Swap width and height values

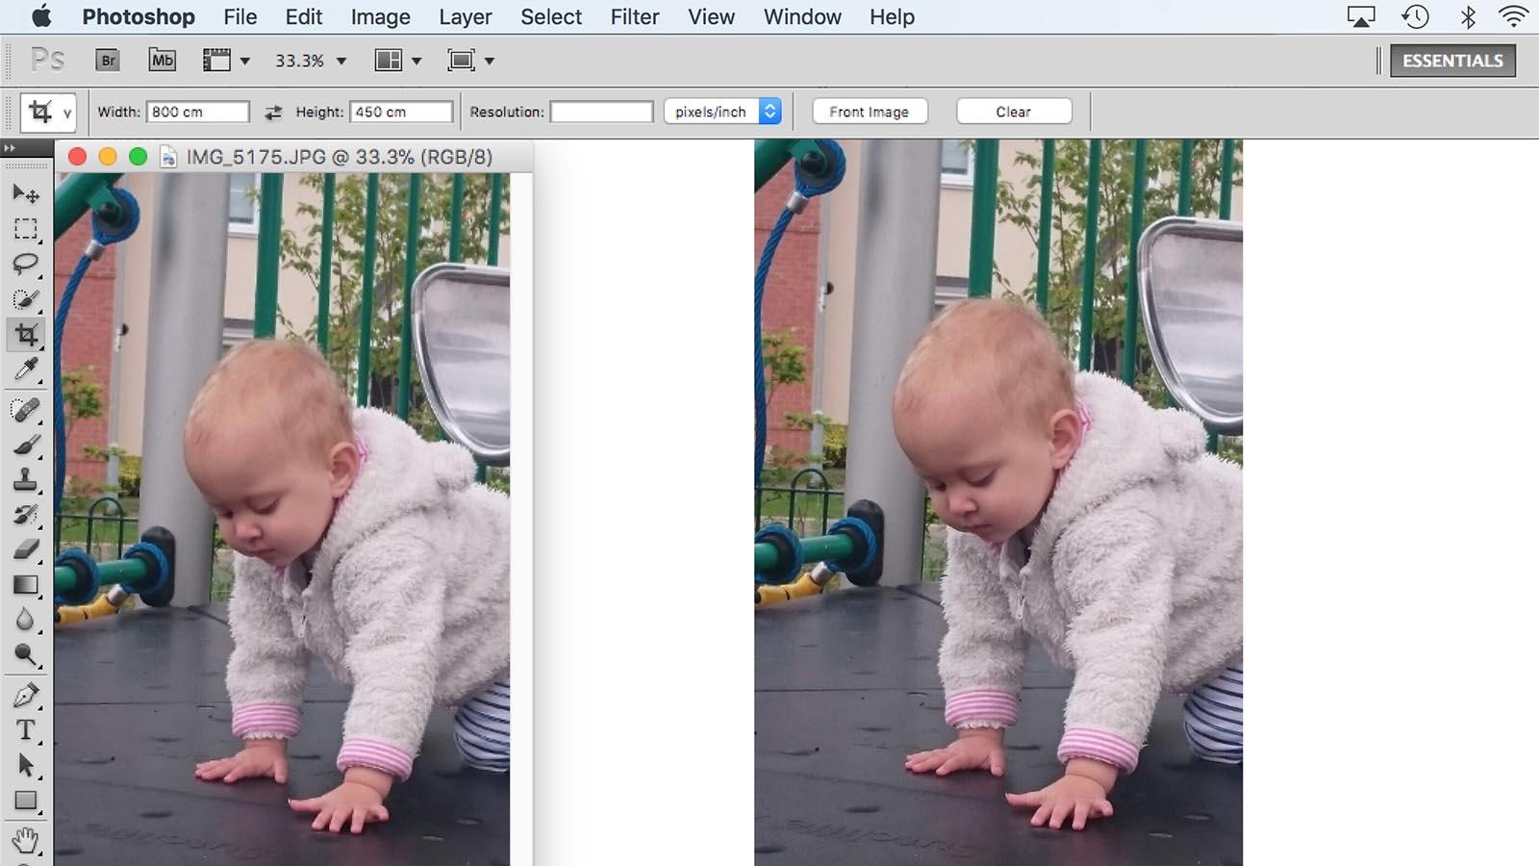pos(273,113)
